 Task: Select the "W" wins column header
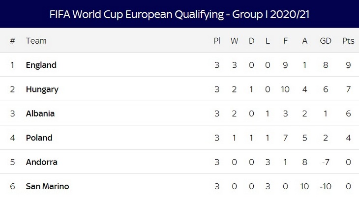pyautogui.click(x=234, y=41)
